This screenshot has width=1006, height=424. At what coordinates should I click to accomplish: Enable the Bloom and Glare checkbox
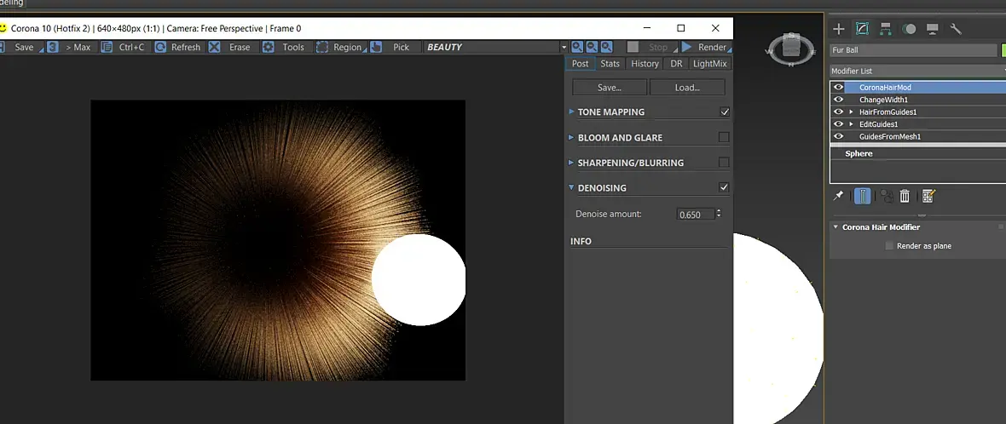pyautogui.click(x=724, y=137)
